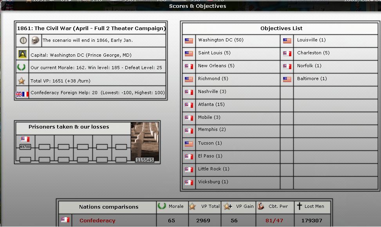Image resolution: width=381 pixels, height=227 pixels.
Task: Open the cemetery photo thumbnail
Action: point(145,141)
